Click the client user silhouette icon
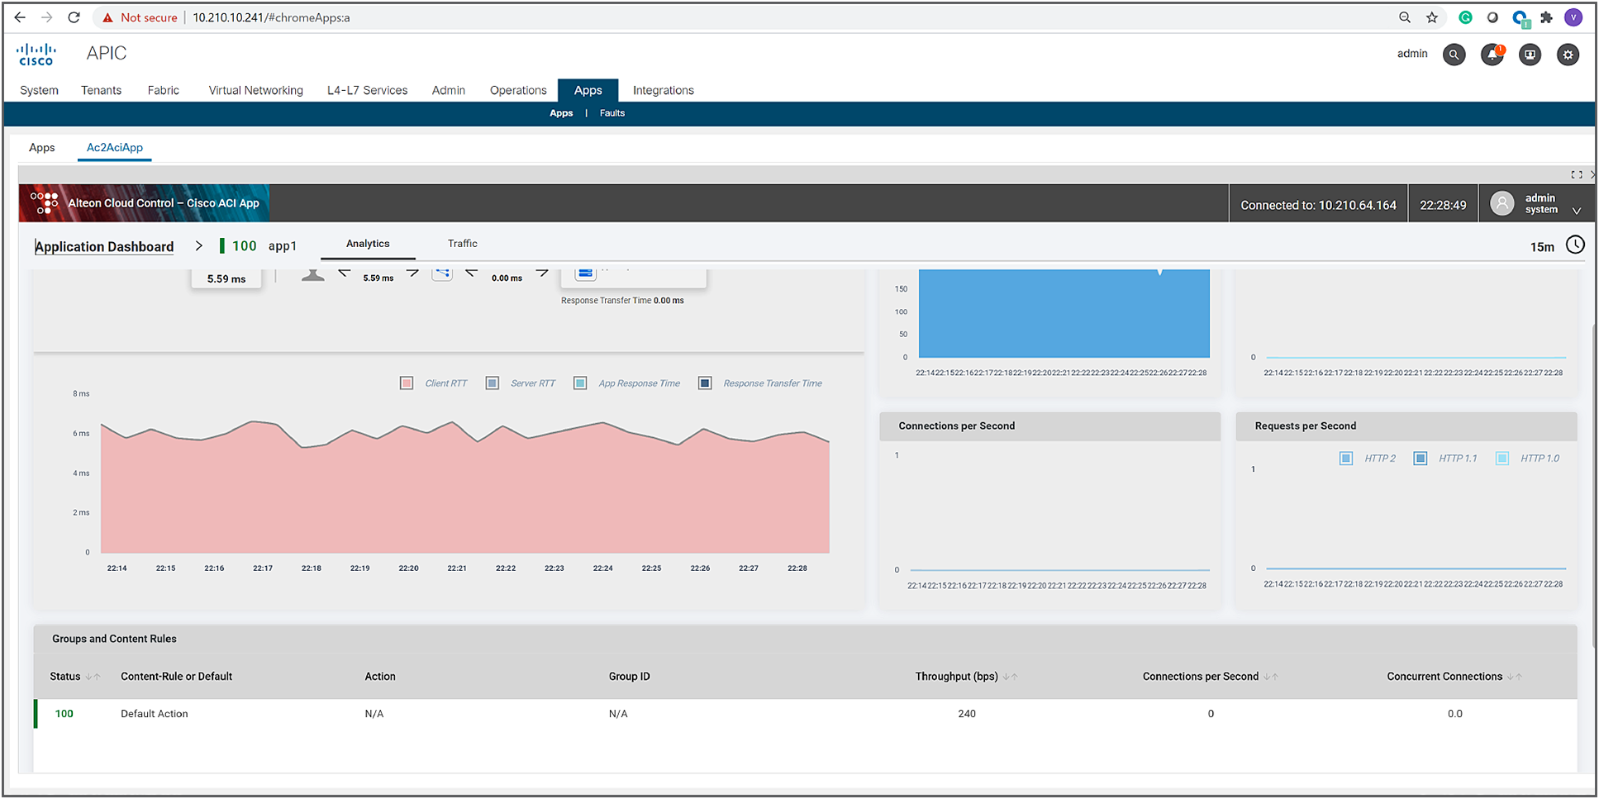The height and width of the screenshot is (799, 1599). (312, 275)
